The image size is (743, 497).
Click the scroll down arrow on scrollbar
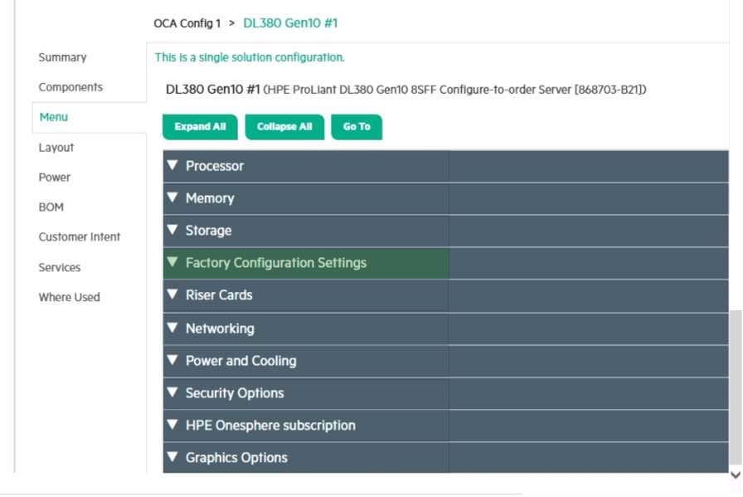click(x=735, y=475)
